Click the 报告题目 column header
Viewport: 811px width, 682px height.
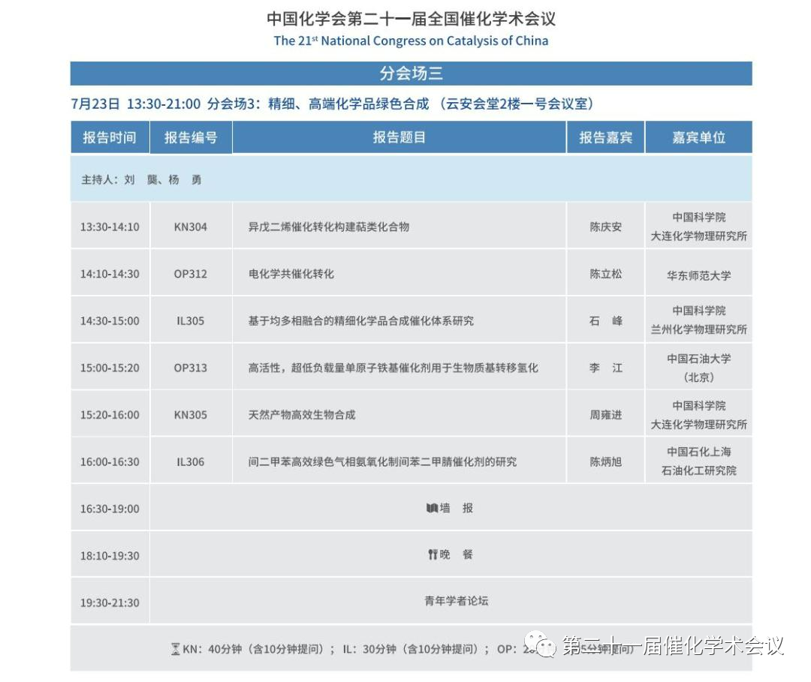point(399,137)
